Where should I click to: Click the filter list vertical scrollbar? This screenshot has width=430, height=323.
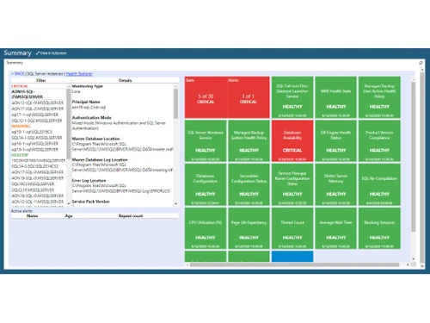pos(69,123)
